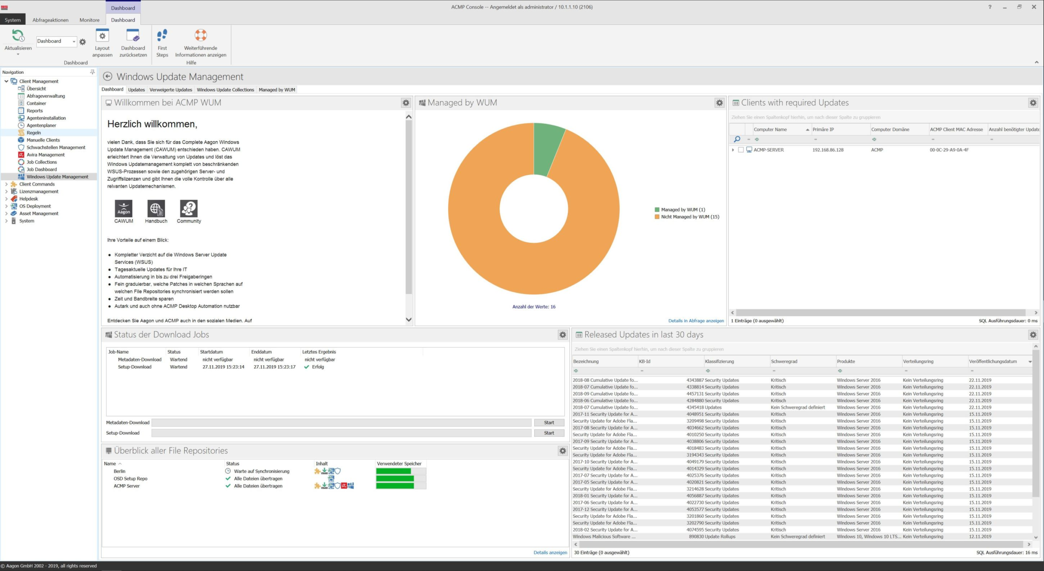This screenshot has width=1044, height=571.
Task: Click the Released Updates horizontal scrollbar
Action: [801, 544]
